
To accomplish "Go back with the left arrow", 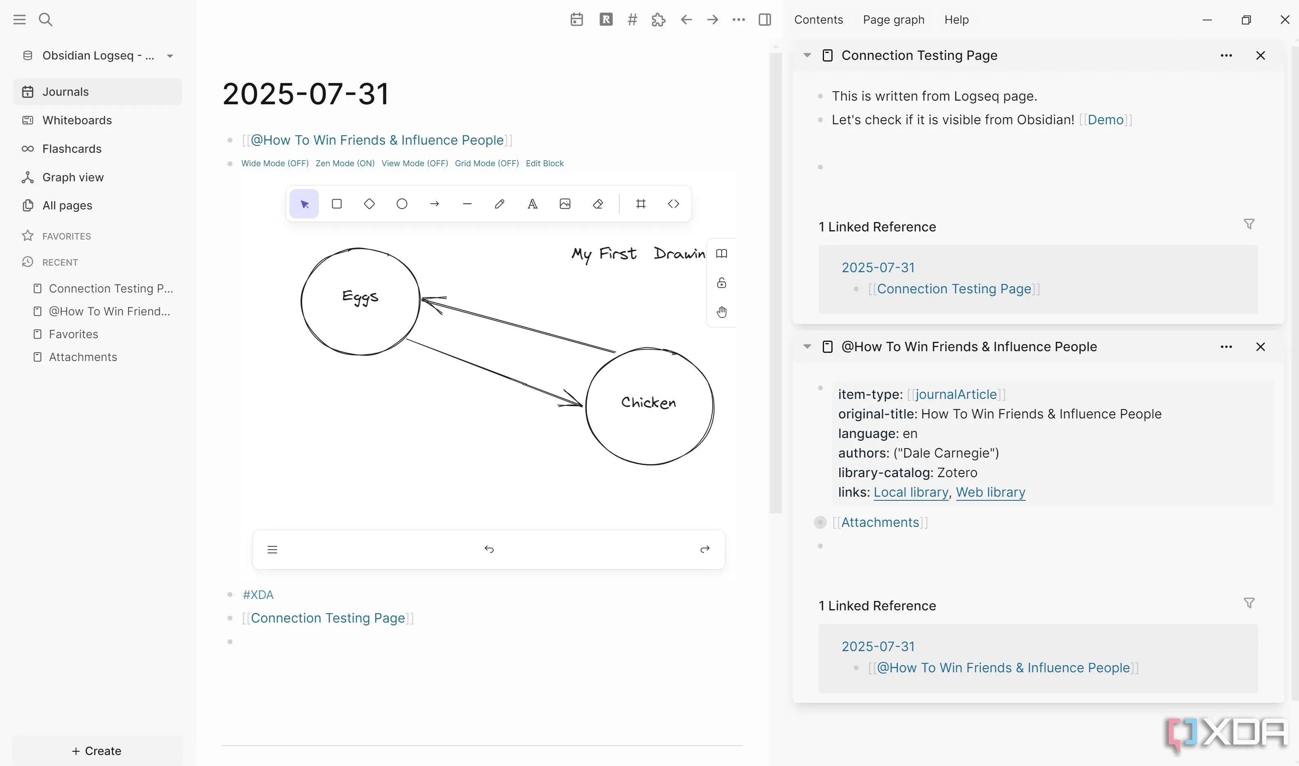I will point(687,20).
